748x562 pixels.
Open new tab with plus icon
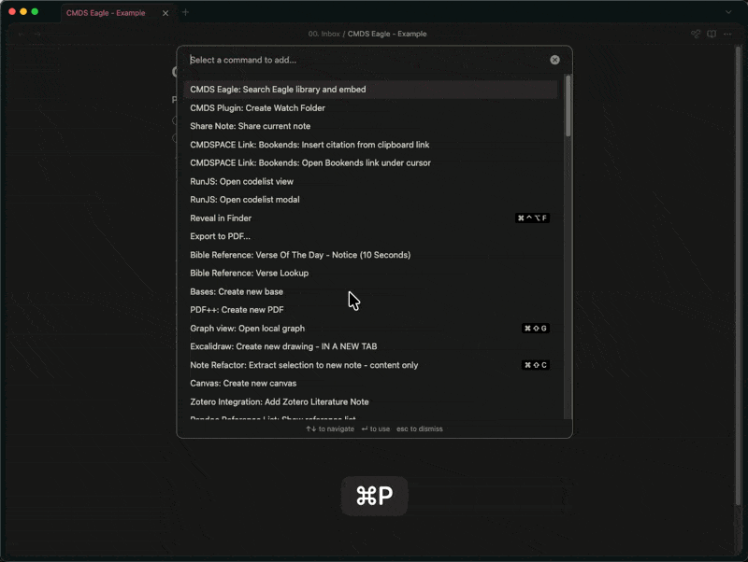pos(185,12)
